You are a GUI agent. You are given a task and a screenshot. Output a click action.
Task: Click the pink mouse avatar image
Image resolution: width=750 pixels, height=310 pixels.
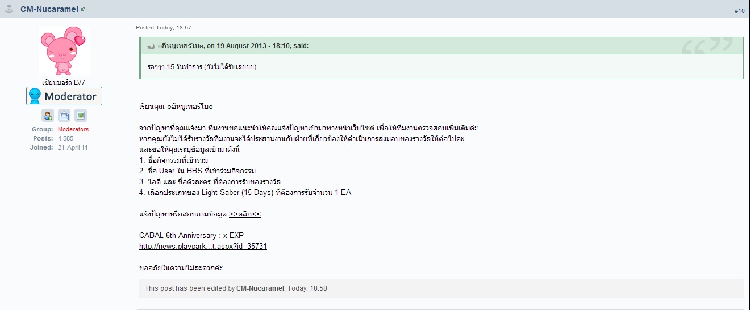pyautogui.click(x=64, y=52)
